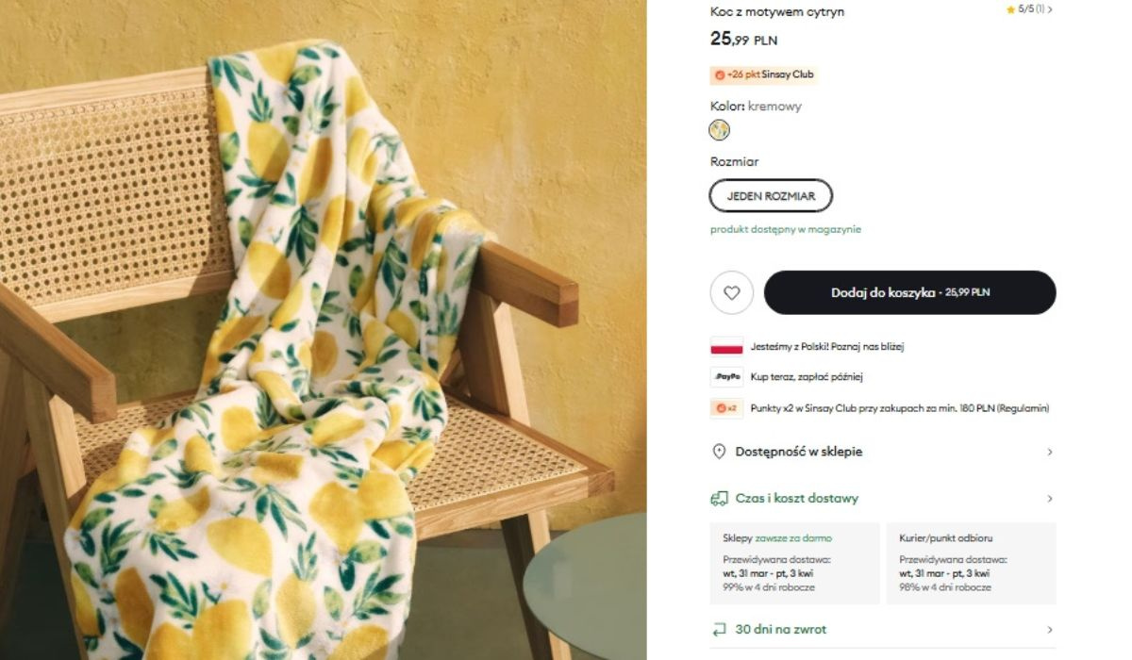
Task: Expand Czas i koszt dostawy chevron
Action: click(1049, 498)
